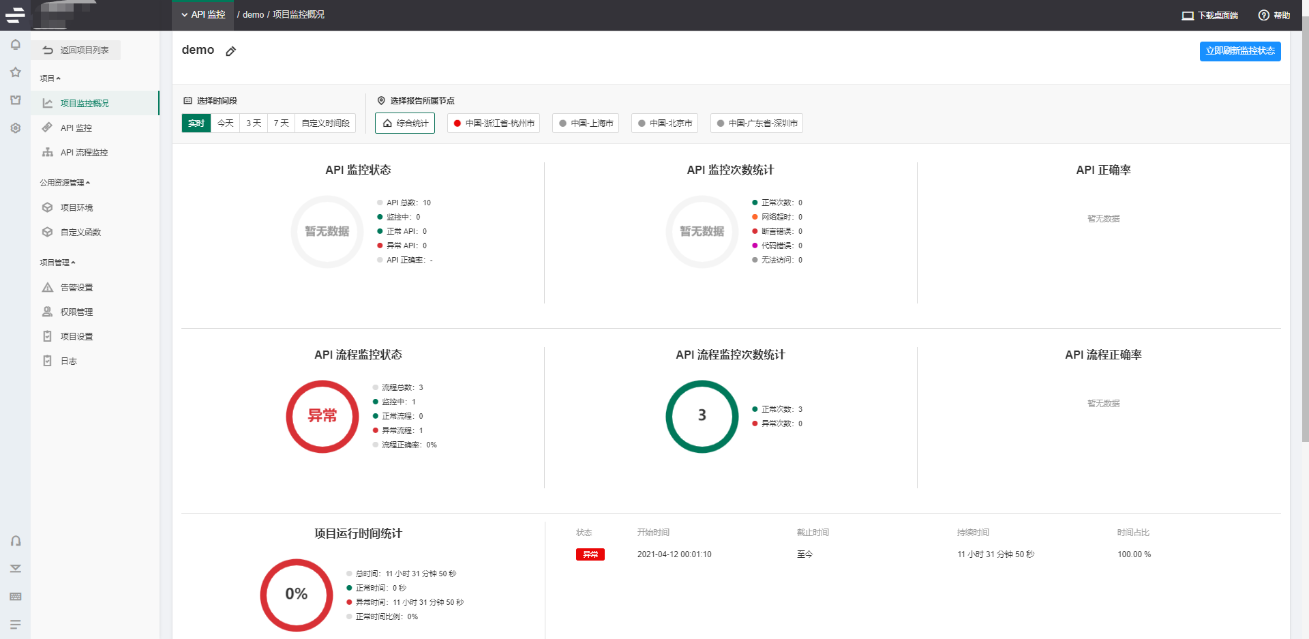1309x639 pixels.
Task: Select the 今天 time range option
Action: [x=225, y=123]
